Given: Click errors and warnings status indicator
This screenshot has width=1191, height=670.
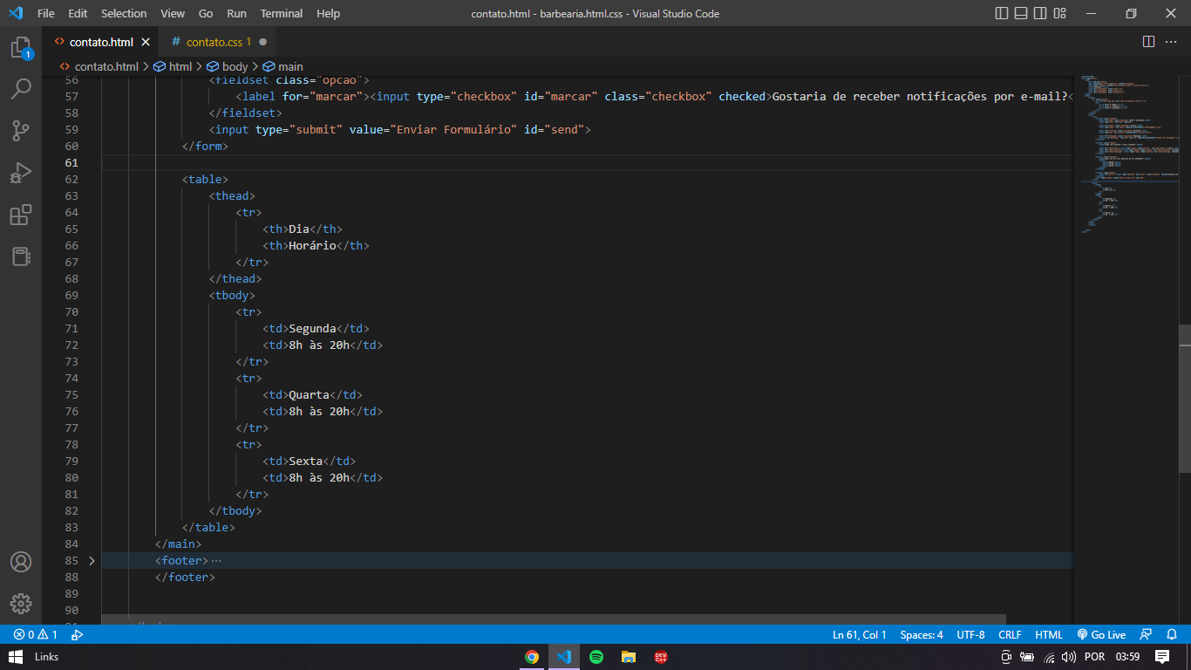Looking at the screenshot, I should [x=36, y=635].
